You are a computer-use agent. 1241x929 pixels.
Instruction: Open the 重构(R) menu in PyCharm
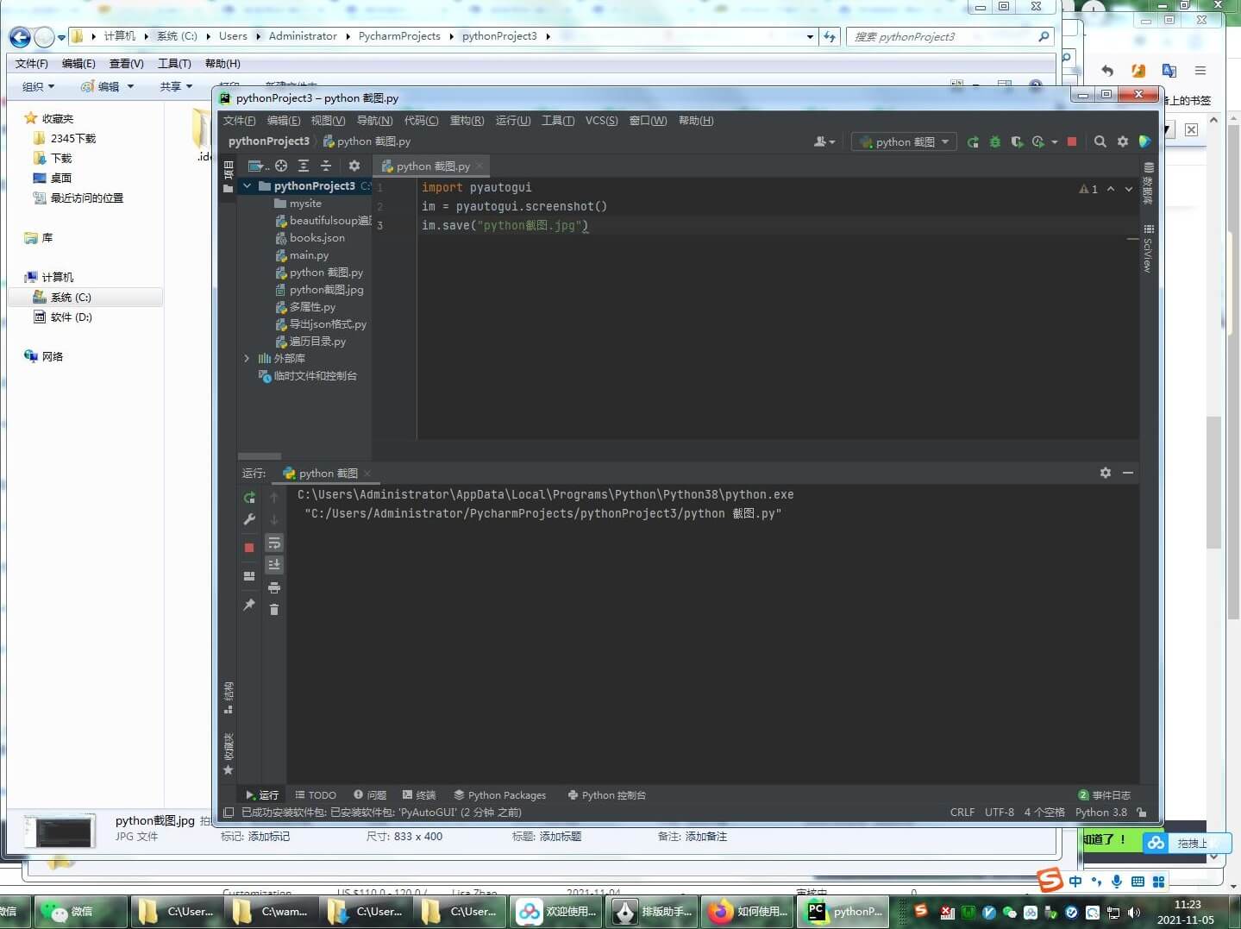pyautogui.click(x=467, y=121)
